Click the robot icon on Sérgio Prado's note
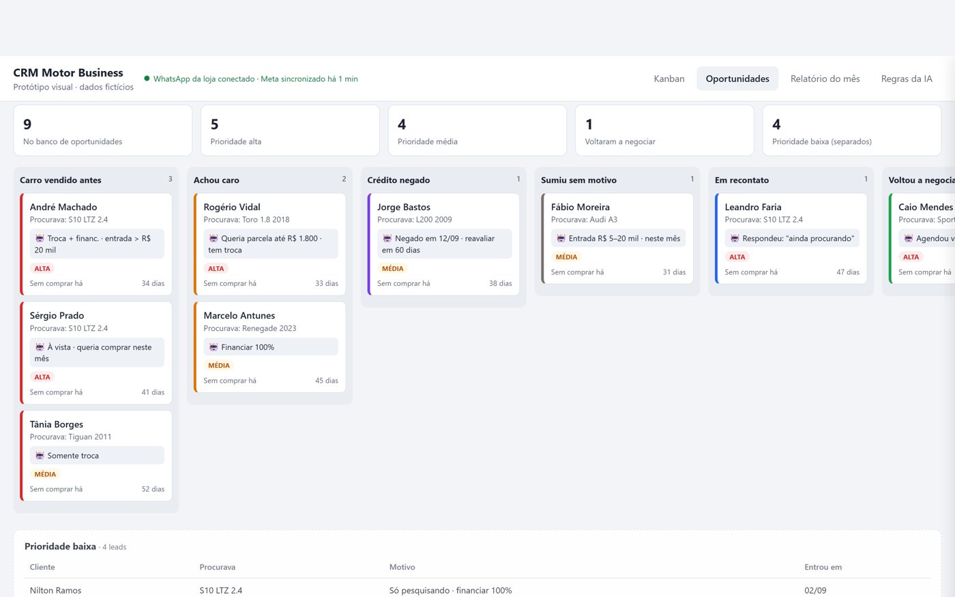 (40, 347)
